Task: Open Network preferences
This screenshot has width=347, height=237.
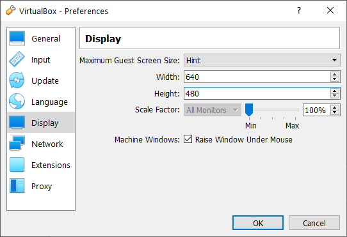Action: (x=41, y=144)
